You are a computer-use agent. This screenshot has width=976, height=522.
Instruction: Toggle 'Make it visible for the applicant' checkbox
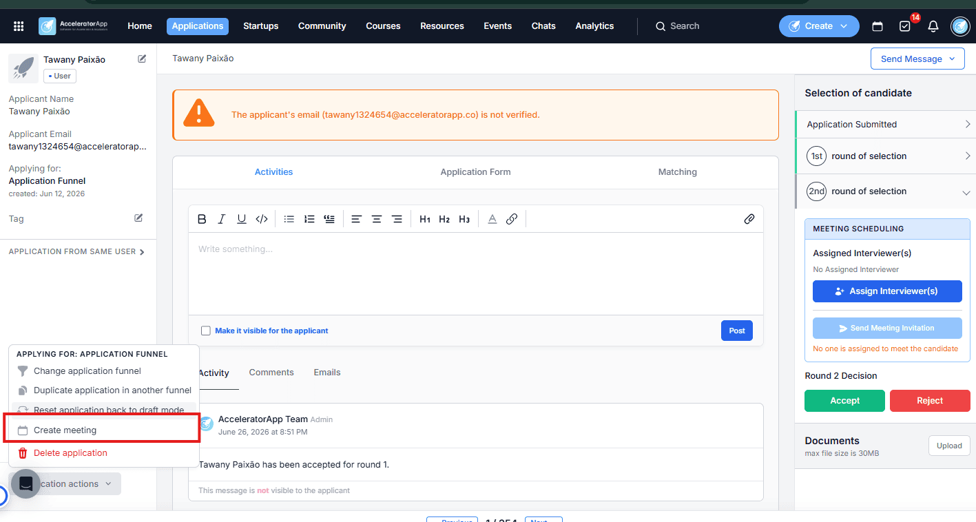(205, 331)
